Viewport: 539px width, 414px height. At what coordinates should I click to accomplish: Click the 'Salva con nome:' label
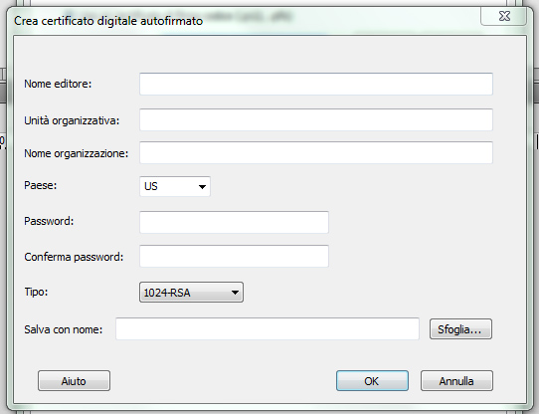[64, 329]
